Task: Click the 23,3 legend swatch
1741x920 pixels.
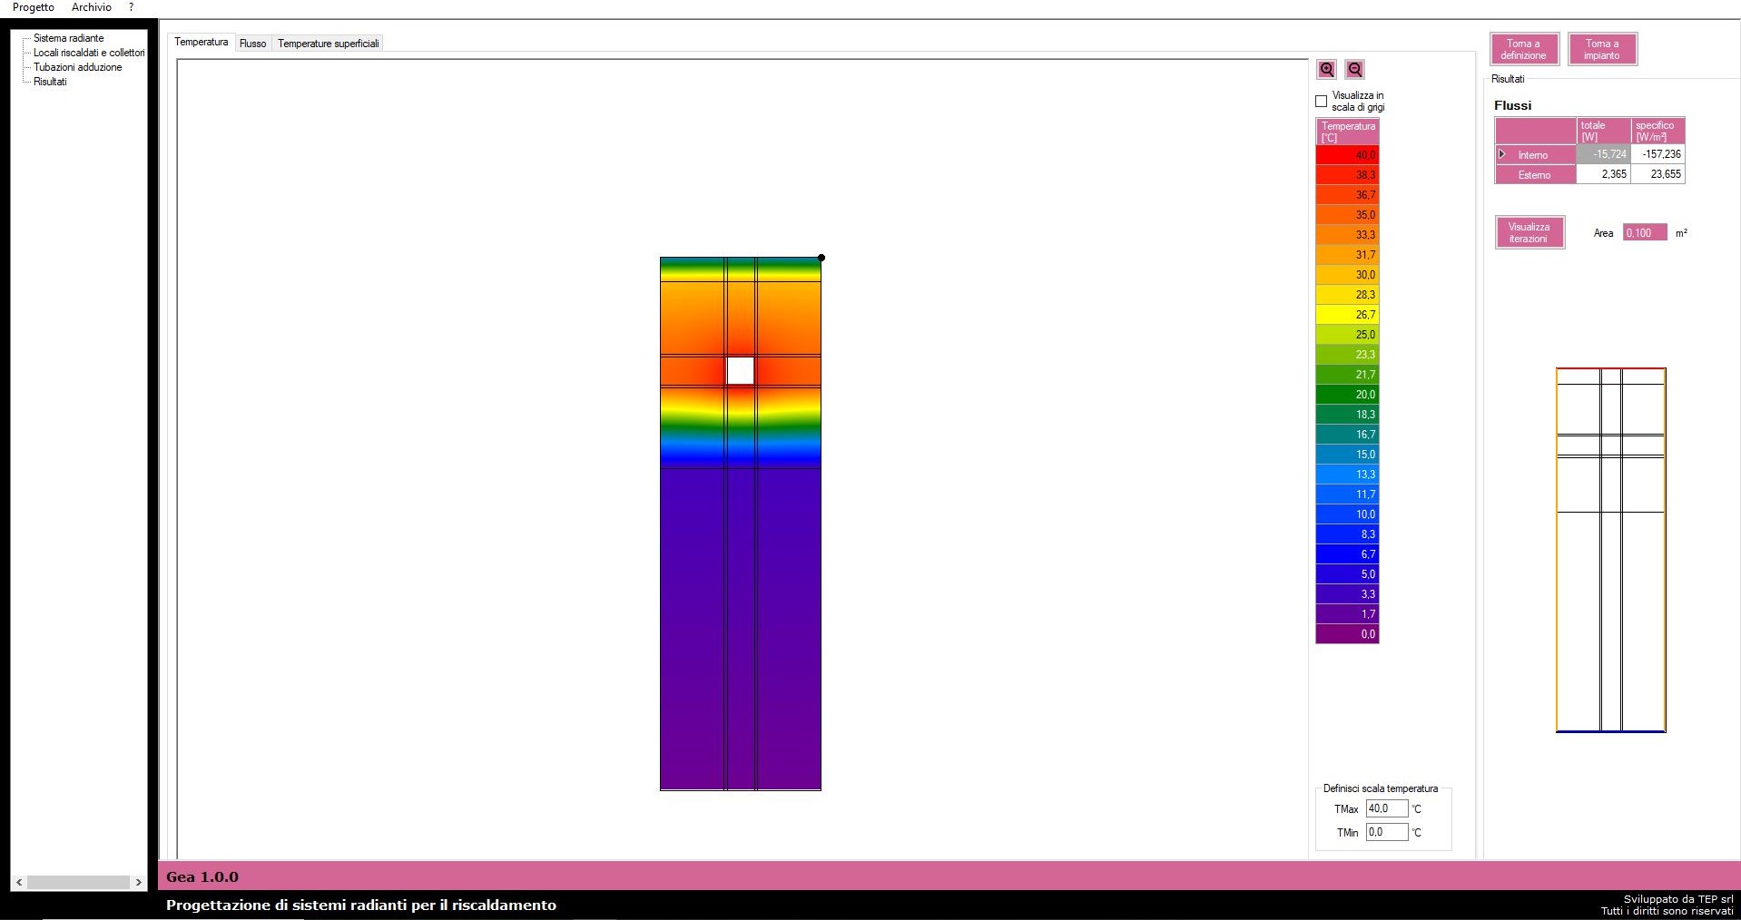Action: [1347, 355]
